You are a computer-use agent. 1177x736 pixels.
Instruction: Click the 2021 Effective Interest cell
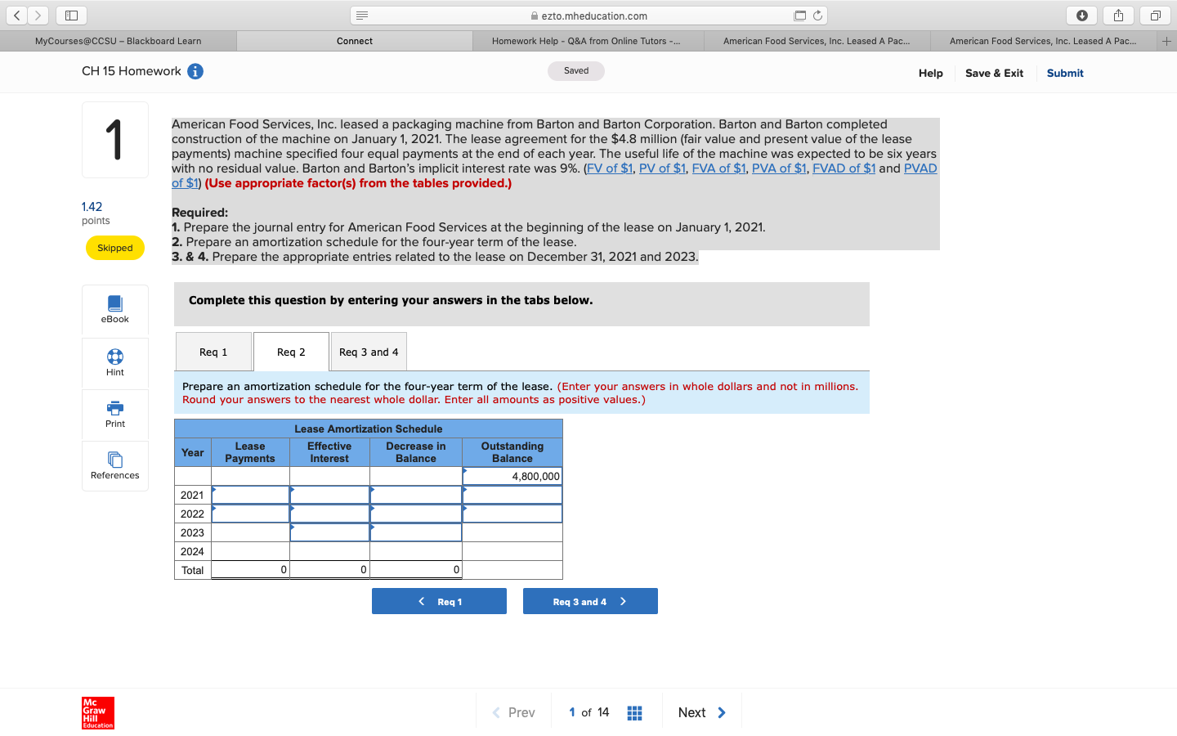tap(329, 495)
